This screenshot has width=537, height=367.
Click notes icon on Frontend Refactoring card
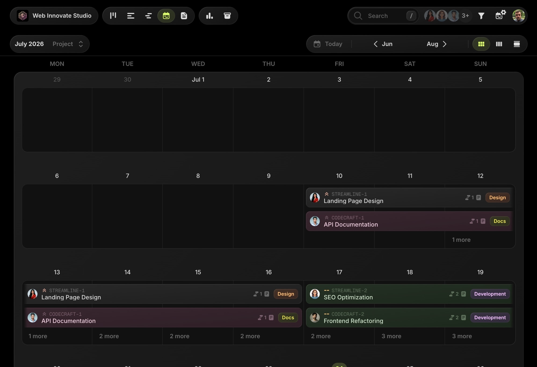pyautogui.click(x=463, y=318)
